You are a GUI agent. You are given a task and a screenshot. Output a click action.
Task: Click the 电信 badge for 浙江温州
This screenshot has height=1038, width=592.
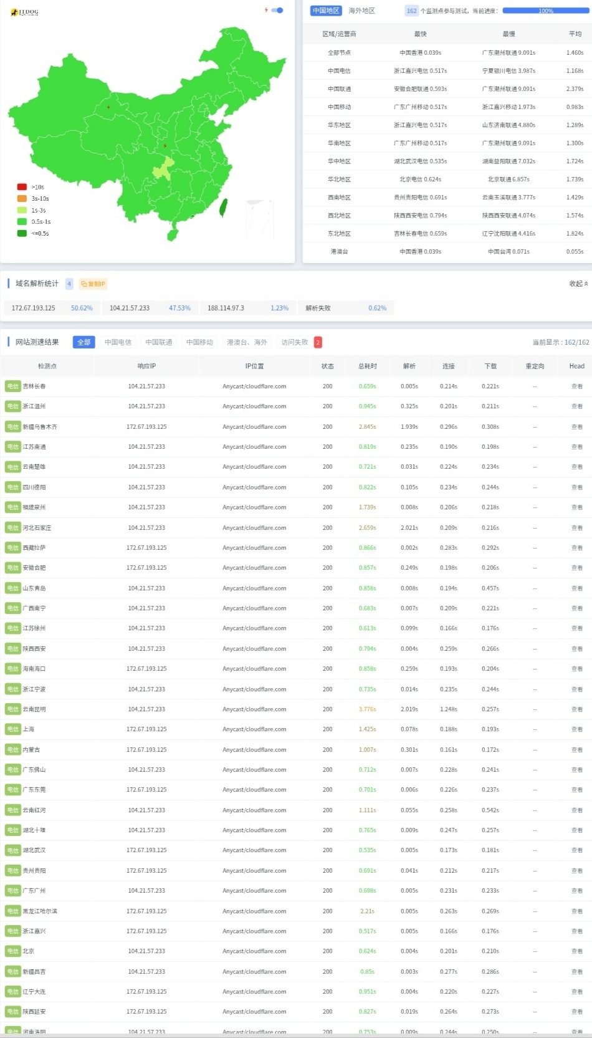[12, 406]
